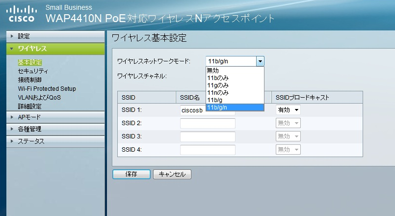Expand the ステータス sidebar section
The width and height of the screenshot is (395, 216).
coord(55,141)
